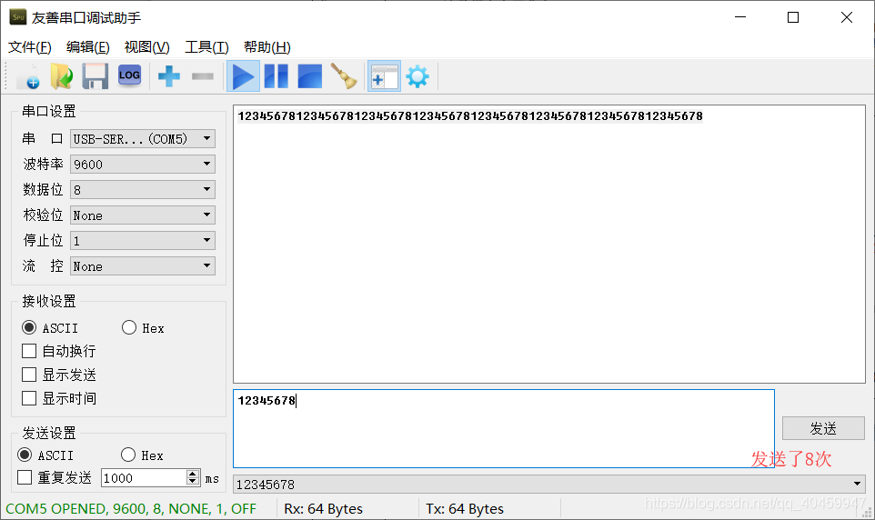Click the LOG toolbar icon
This screenshot has width=875, height=520.
tap(129, 76)
